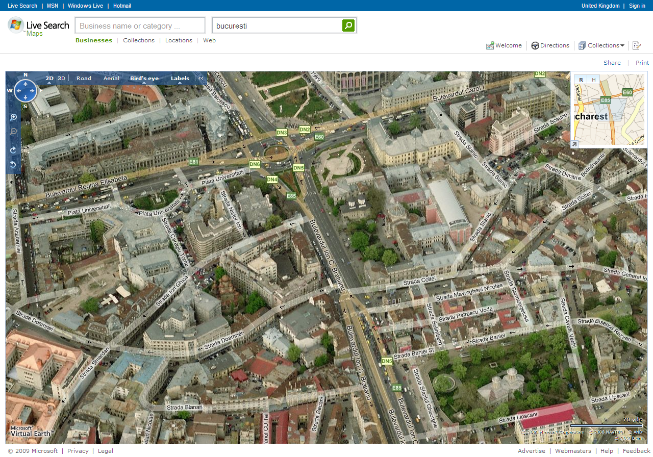Pan west using compass left arrow
Image resolution: width=653 pixels, height=457 pixels.
(18, 91)
